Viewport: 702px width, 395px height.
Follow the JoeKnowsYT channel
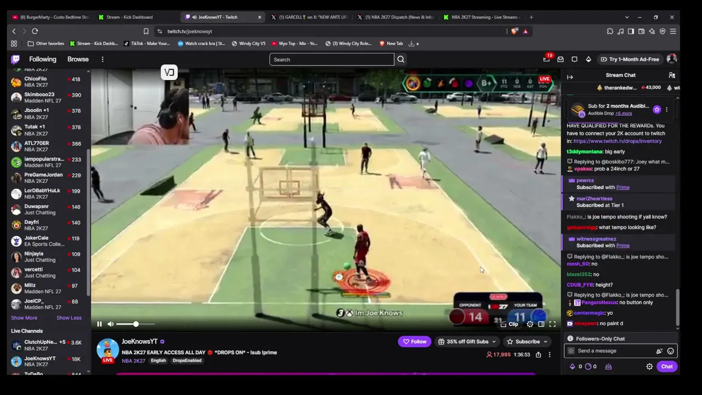click(415, 342)
